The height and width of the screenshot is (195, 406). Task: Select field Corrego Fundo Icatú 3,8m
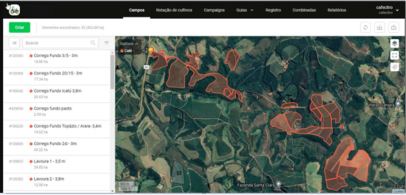57,91
